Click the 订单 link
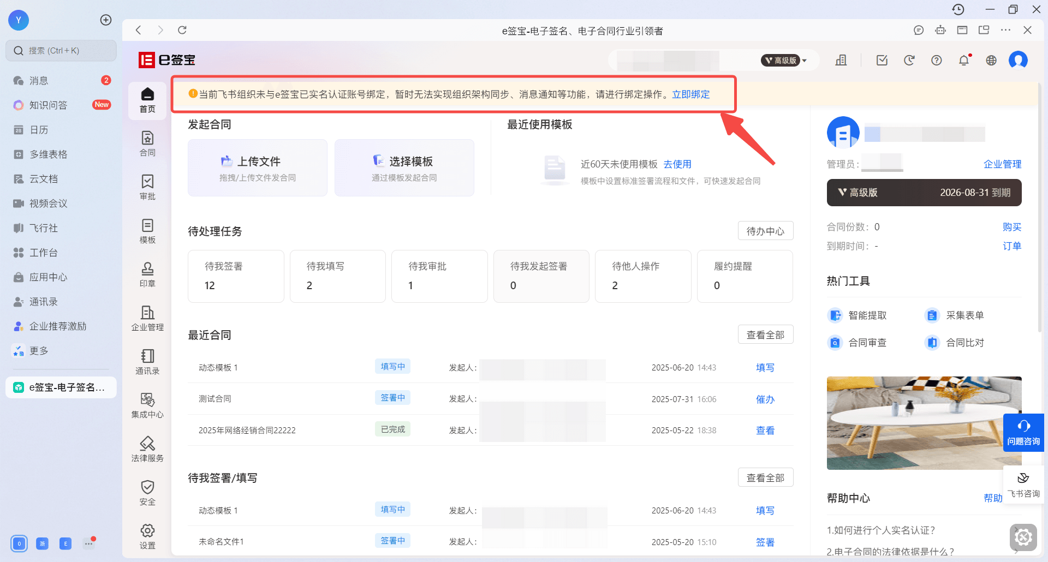1048x562 pixels. click(x=1012, y=246)
